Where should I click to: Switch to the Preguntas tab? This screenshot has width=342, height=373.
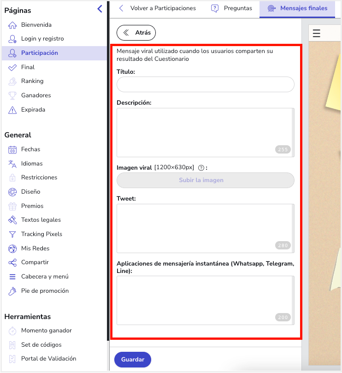(232, 8)
